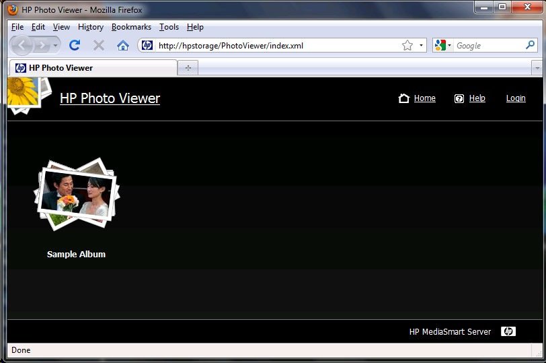Open the address bar history dropdown
The image size is (546, 363).
coord(421,45)
